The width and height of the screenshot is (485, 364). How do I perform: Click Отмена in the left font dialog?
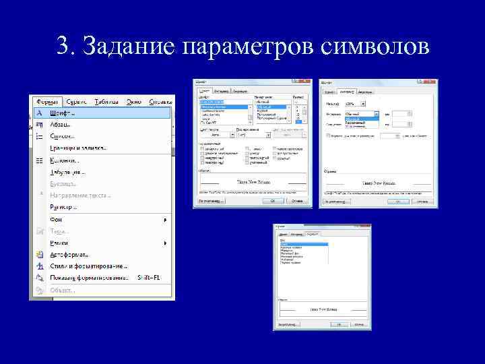297,201
